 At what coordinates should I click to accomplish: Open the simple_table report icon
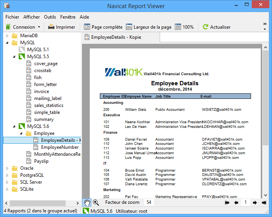(29, 112)
